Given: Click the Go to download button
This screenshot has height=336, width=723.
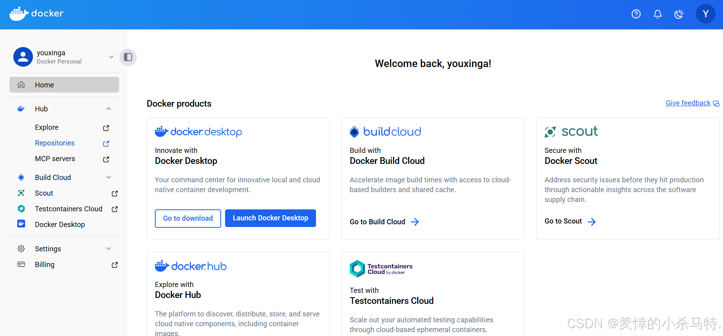Looking at the screenshot, I should pos(188,218).
